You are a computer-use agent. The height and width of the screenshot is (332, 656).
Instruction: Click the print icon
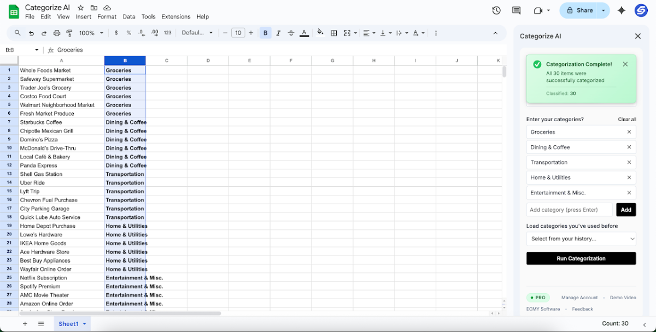click(x=57, y=33)
